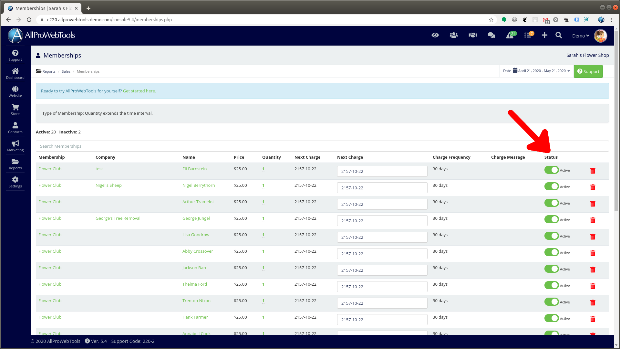Toggle Active status for Jackson Barn
The width and height of the screenshot is (620, 349).
551,269
